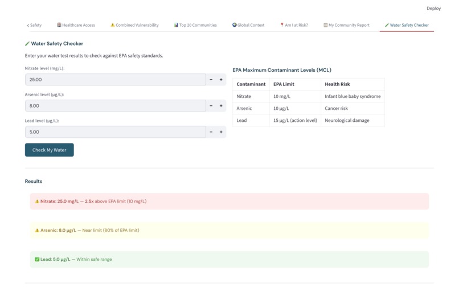The image size is (459, 287).
Task: Click the warning icon in Nitrate result
Action: [37, 201]
